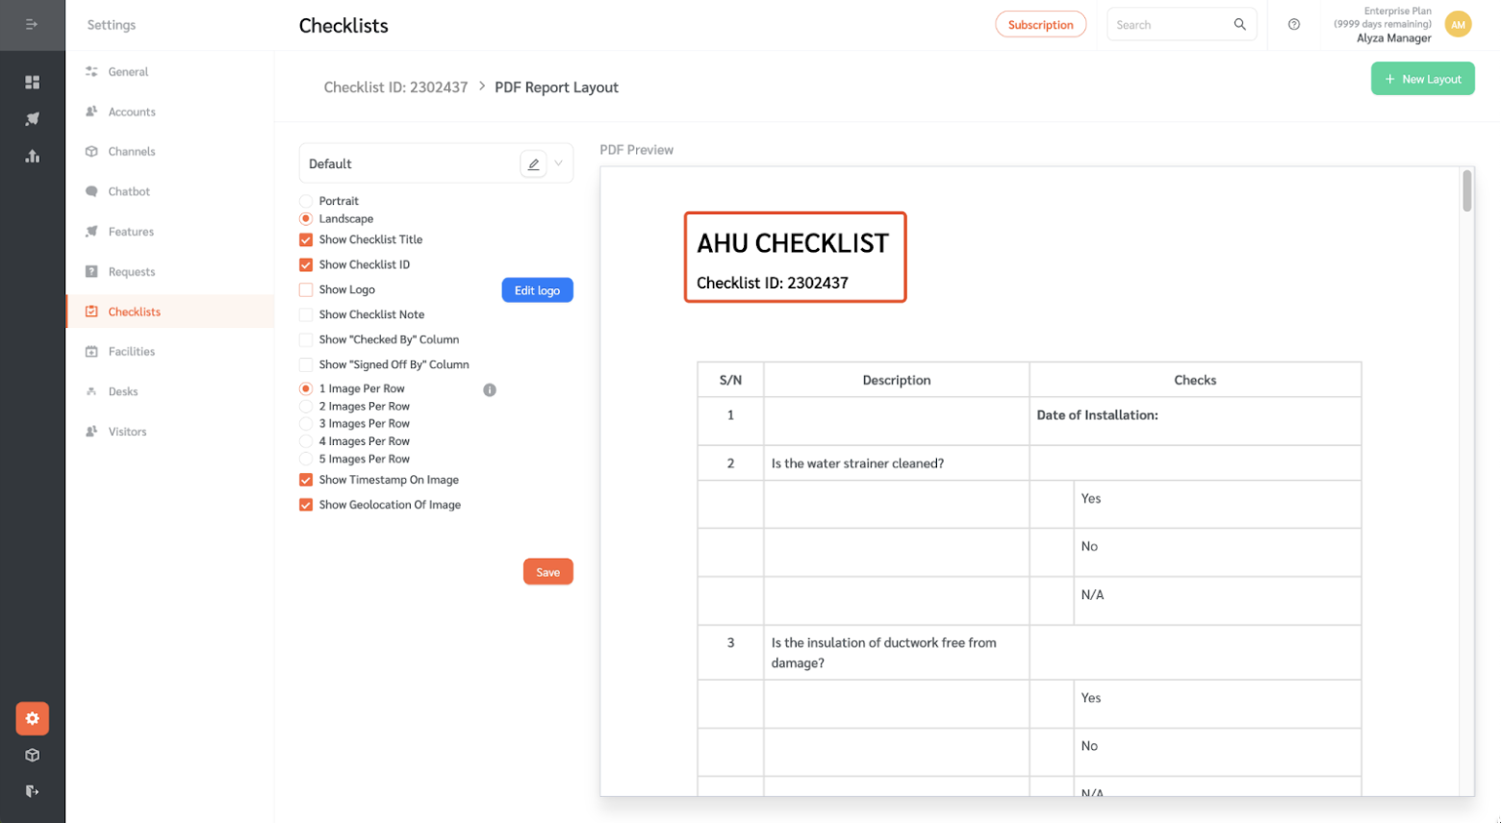Open help via the question mark icon
The image size is (1501, 823).
tap(1293, 24)
